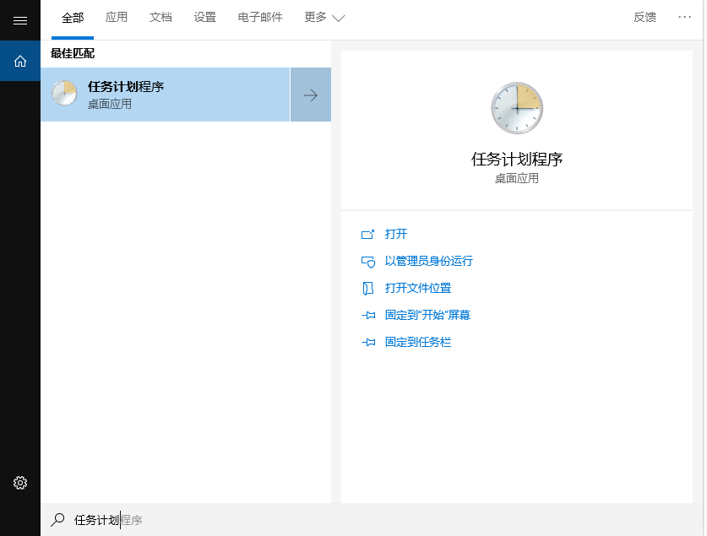Click the 任务计划程序 clock icon in the results list

coord(64,93)
